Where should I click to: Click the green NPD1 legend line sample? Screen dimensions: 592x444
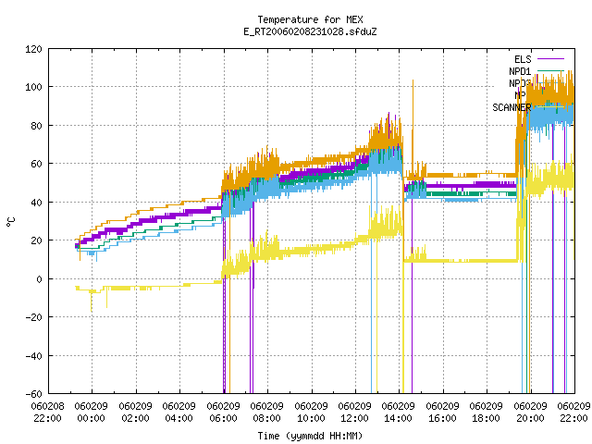(551, 71)
